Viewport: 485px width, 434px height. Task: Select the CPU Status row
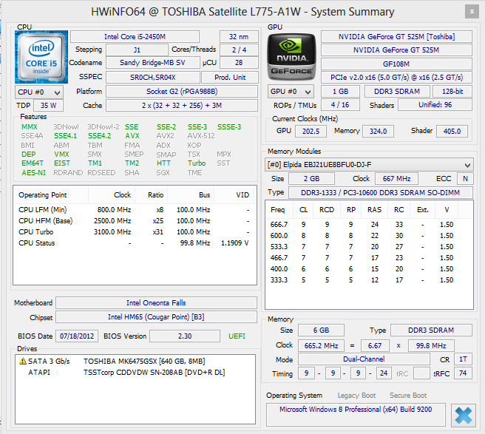click(135, 243)
